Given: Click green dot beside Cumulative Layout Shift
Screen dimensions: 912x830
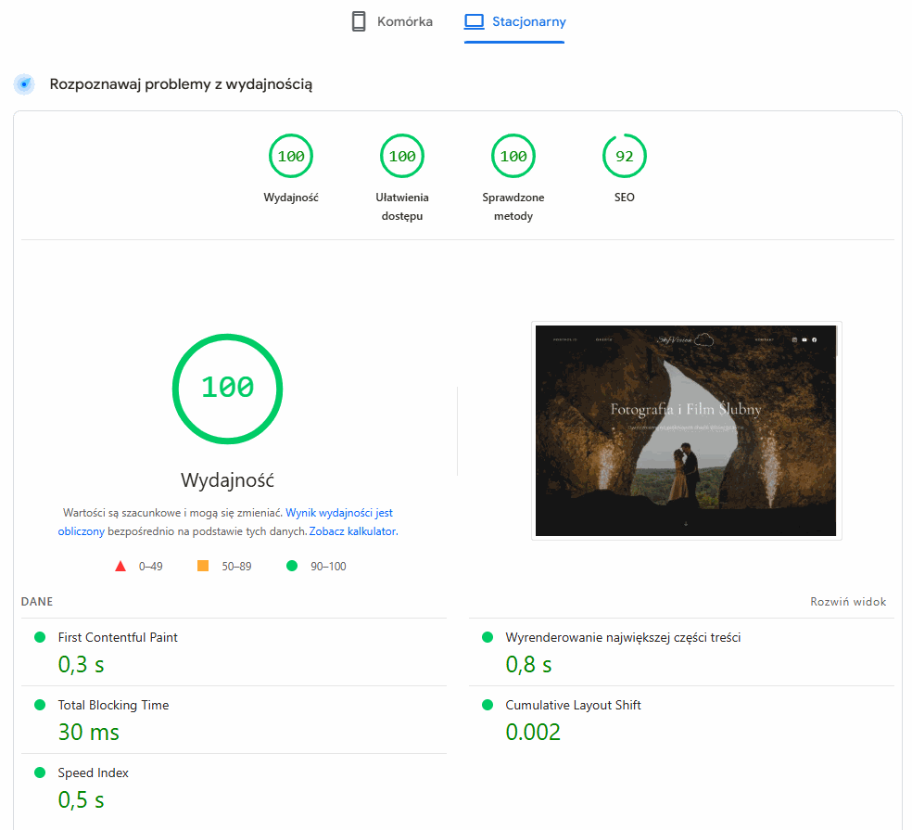Looking at the screenshot, I should coord(488,705).
